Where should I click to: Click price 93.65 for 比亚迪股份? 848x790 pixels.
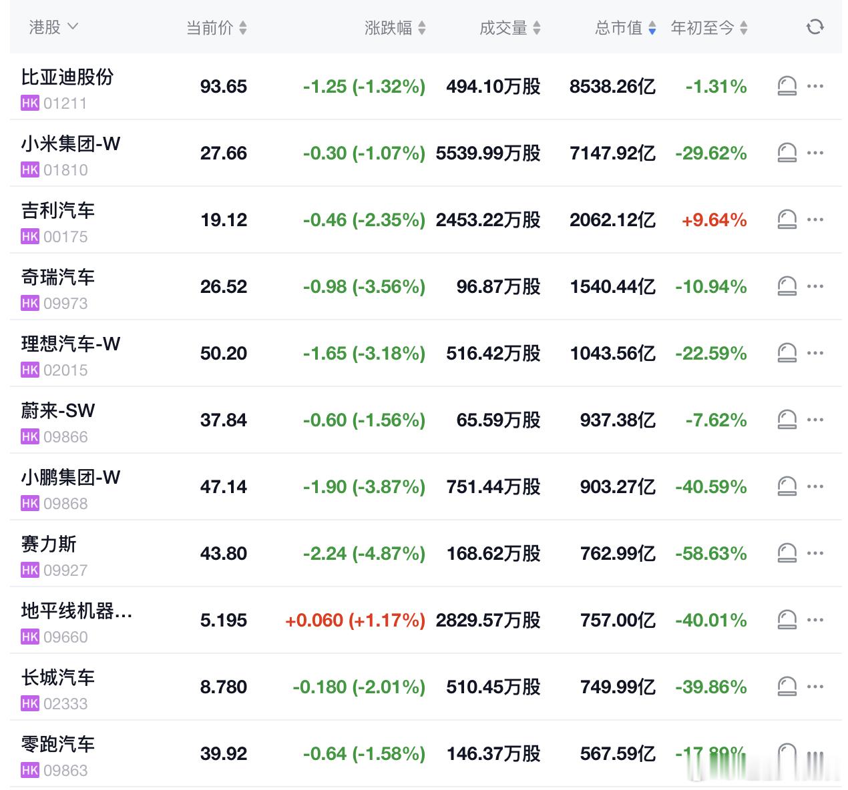click(224, 87)
